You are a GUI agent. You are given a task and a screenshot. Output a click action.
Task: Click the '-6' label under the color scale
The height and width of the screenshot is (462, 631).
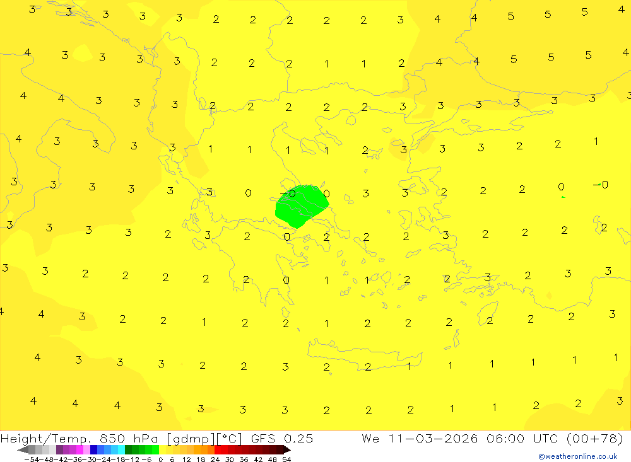146,459
